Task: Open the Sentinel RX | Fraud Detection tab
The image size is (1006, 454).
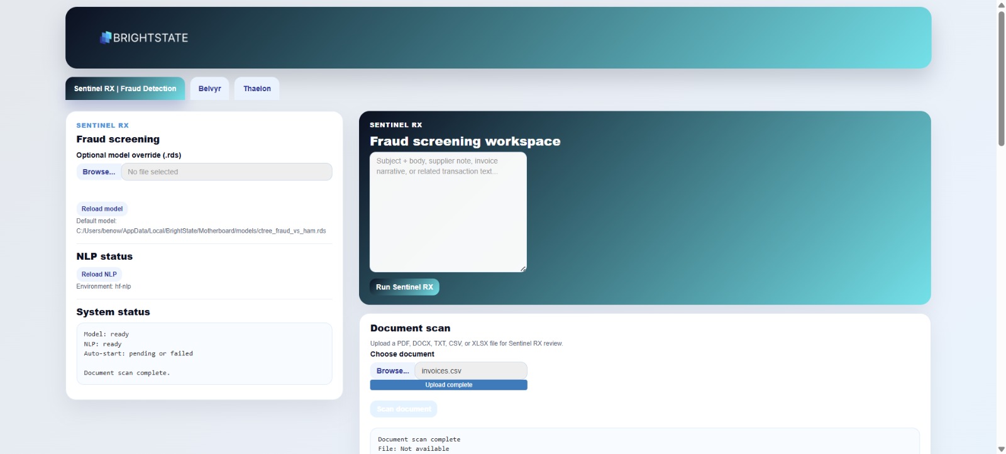Action: click(x=125, y=89)
